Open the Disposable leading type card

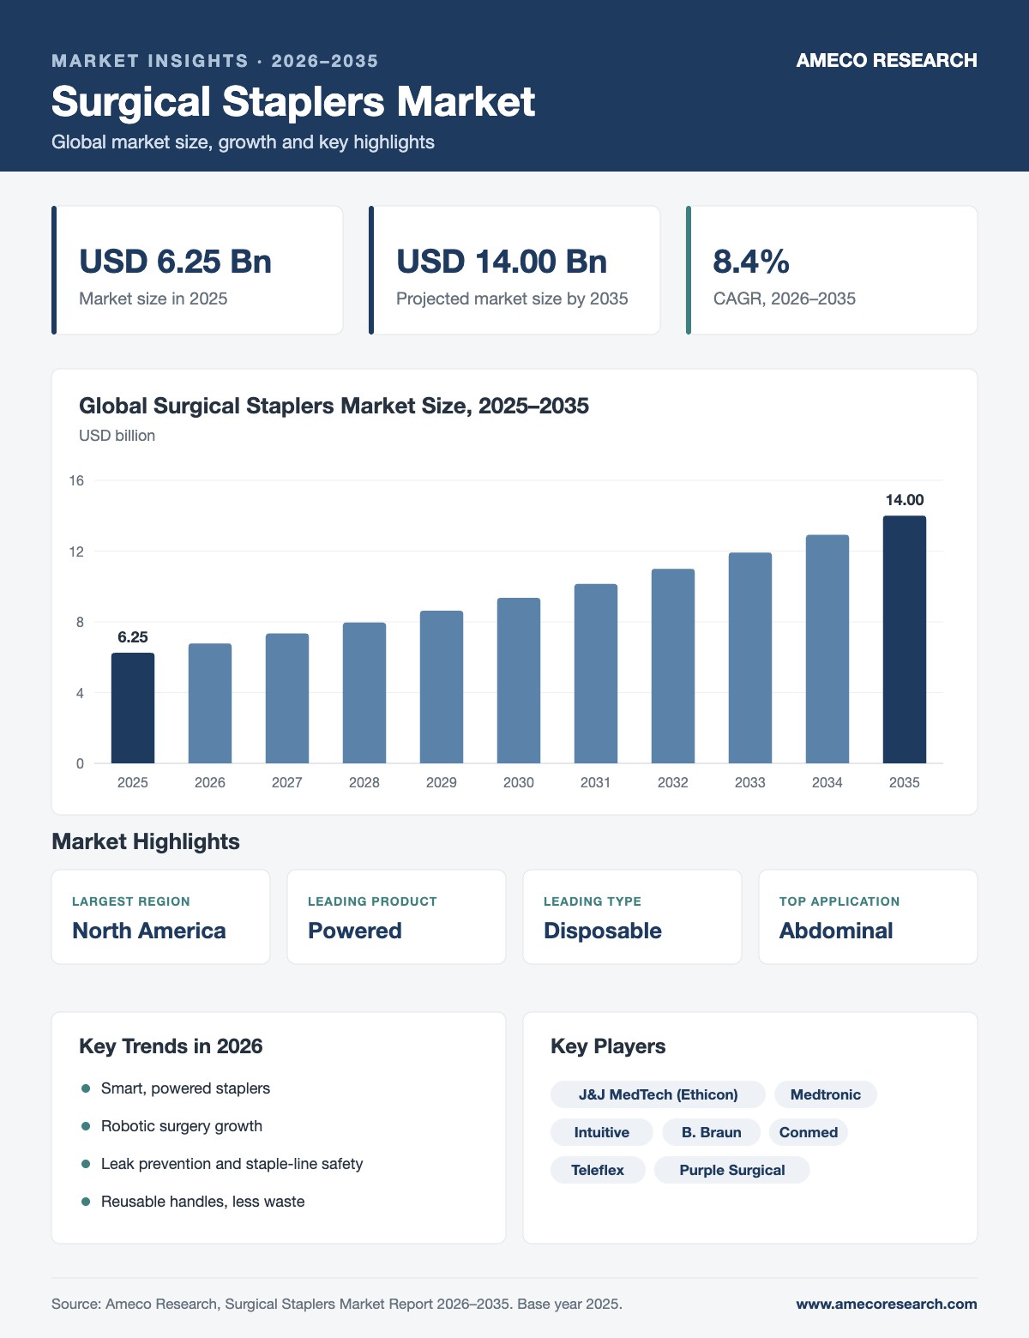coord(632,917)
